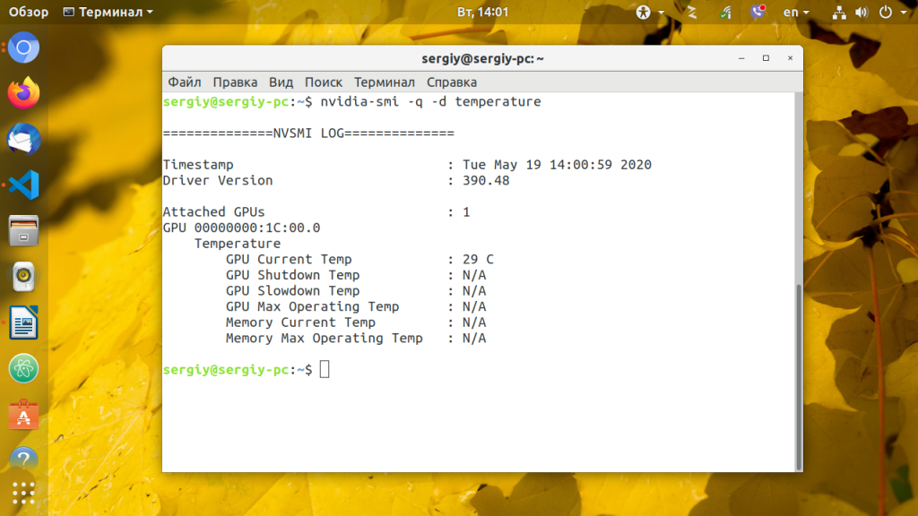Open Ubuntu Software store icon
This screenshot has height=516, width=918.
pyautogui.click(x=23, y=414)
